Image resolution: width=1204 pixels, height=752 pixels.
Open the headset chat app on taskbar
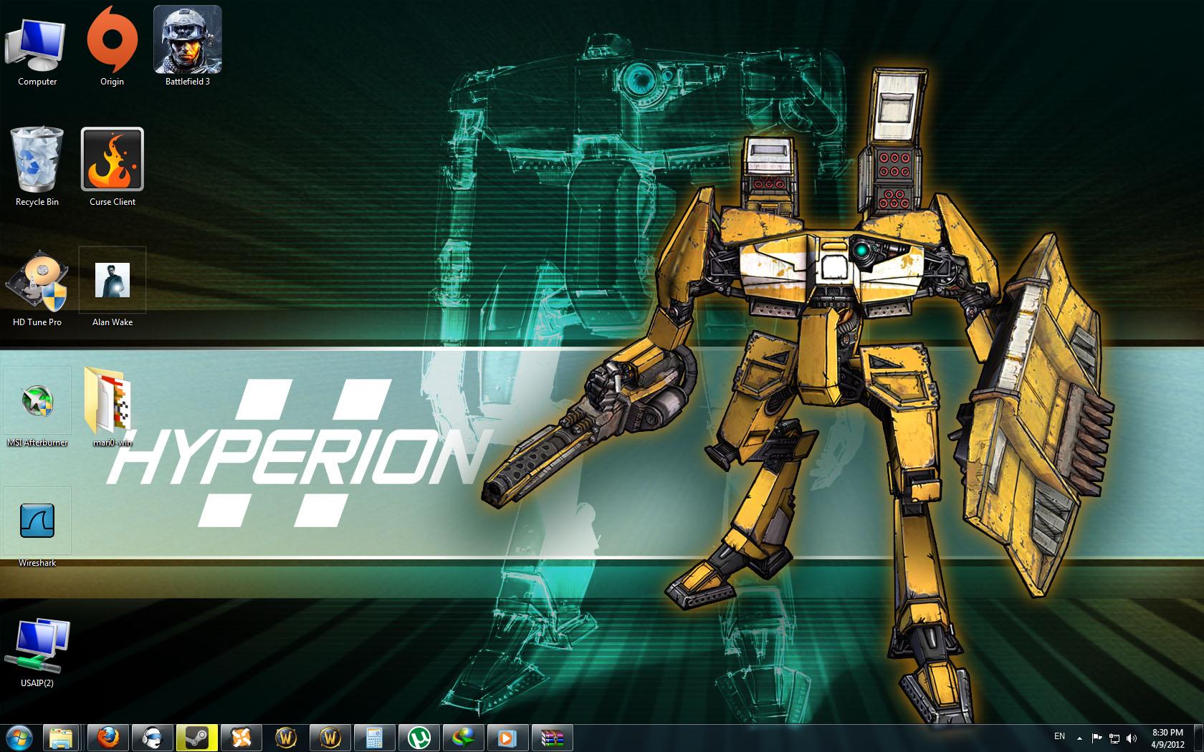point(152,738)
